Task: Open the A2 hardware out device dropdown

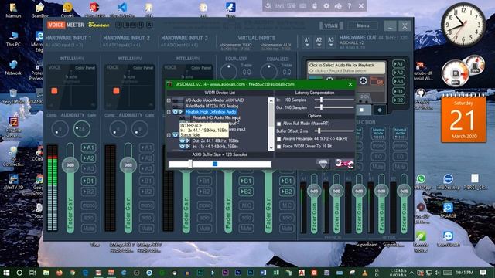Action: coord(319,42)
